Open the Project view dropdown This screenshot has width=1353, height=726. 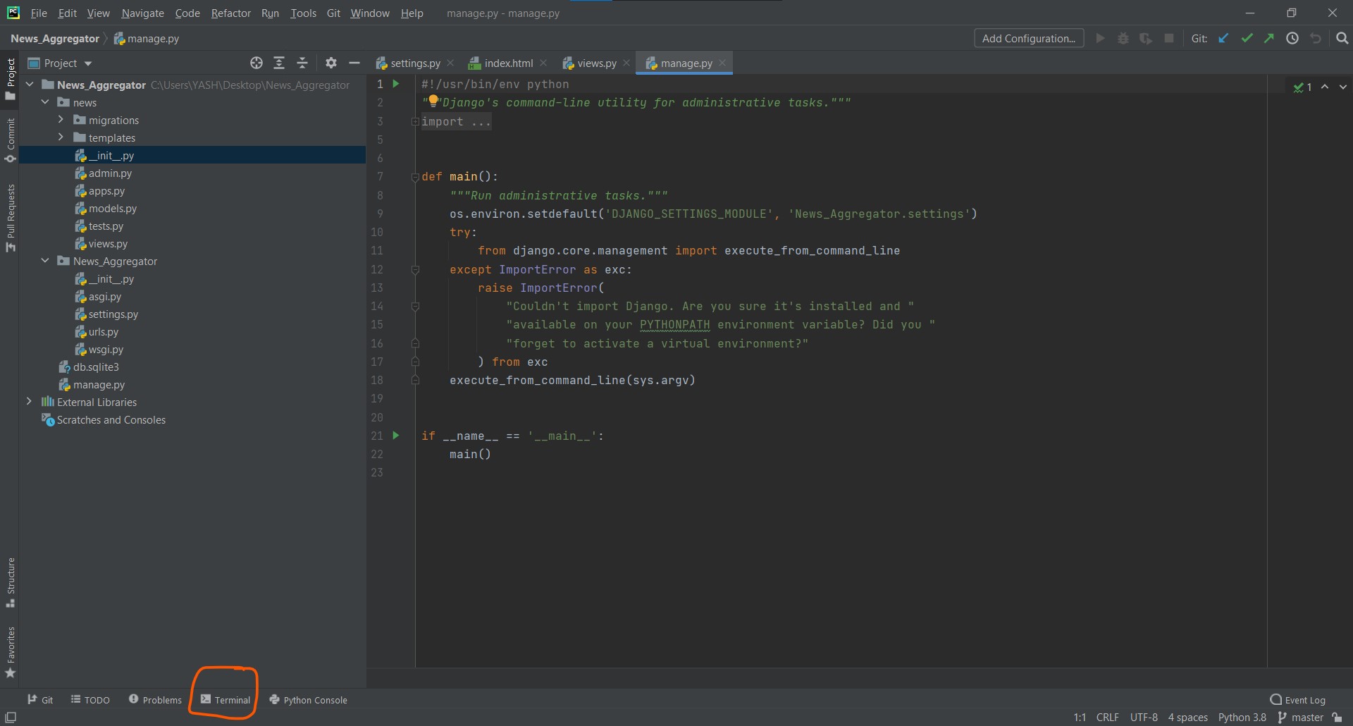(x=60, y=63)
